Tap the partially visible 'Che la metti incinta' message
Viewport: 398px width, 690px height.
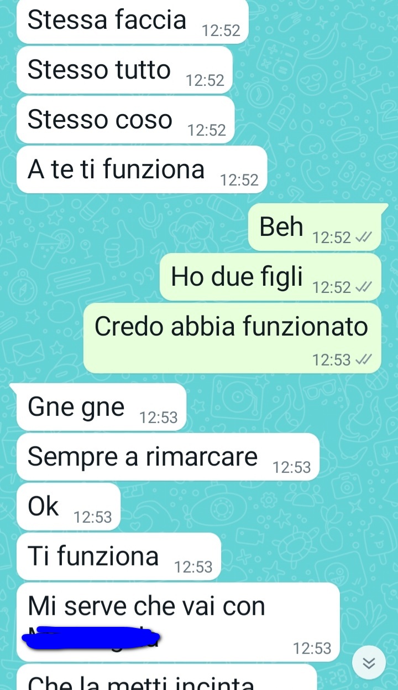coord(166,677)
